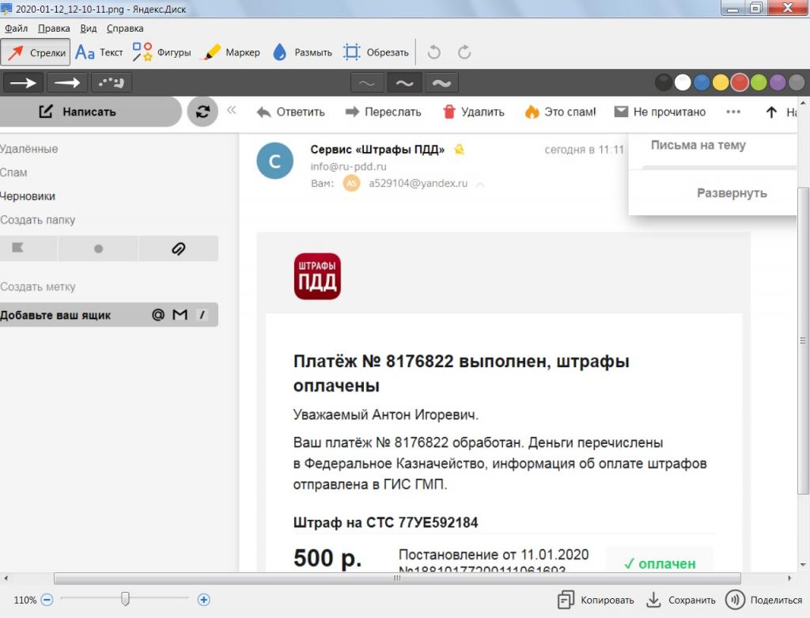
Task: Open the Правка menu
Action: (x=54, y=28)
